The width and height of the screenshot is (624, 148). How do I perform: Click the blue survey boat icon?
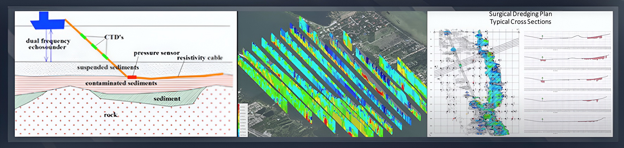47,22
